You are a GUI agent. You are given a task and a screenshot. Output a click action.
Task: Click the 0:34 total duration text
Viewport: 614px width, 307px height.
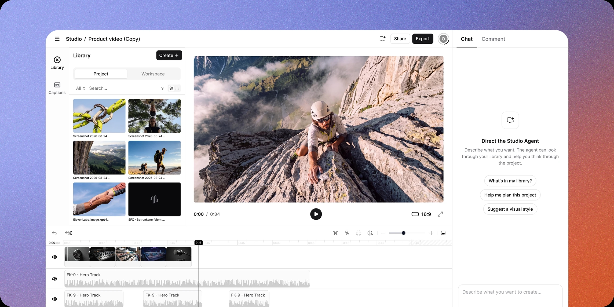tap(215, 214)
